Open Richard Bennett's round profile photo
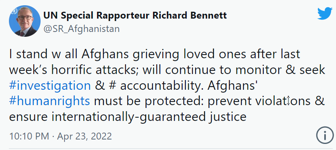 click(x=25, y=21)
